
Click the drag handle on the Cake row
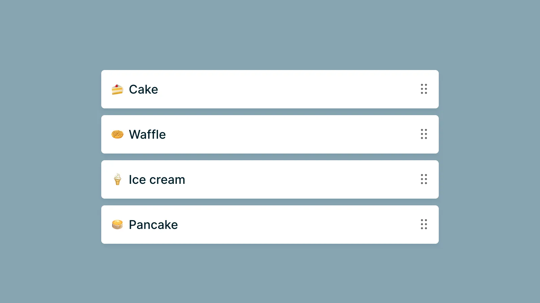pos(424,89)
